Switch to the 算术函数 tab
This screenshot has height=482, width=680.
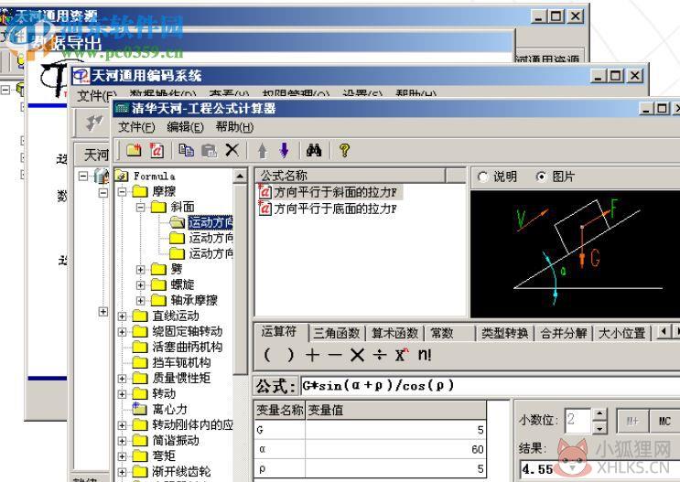(394, 333)
